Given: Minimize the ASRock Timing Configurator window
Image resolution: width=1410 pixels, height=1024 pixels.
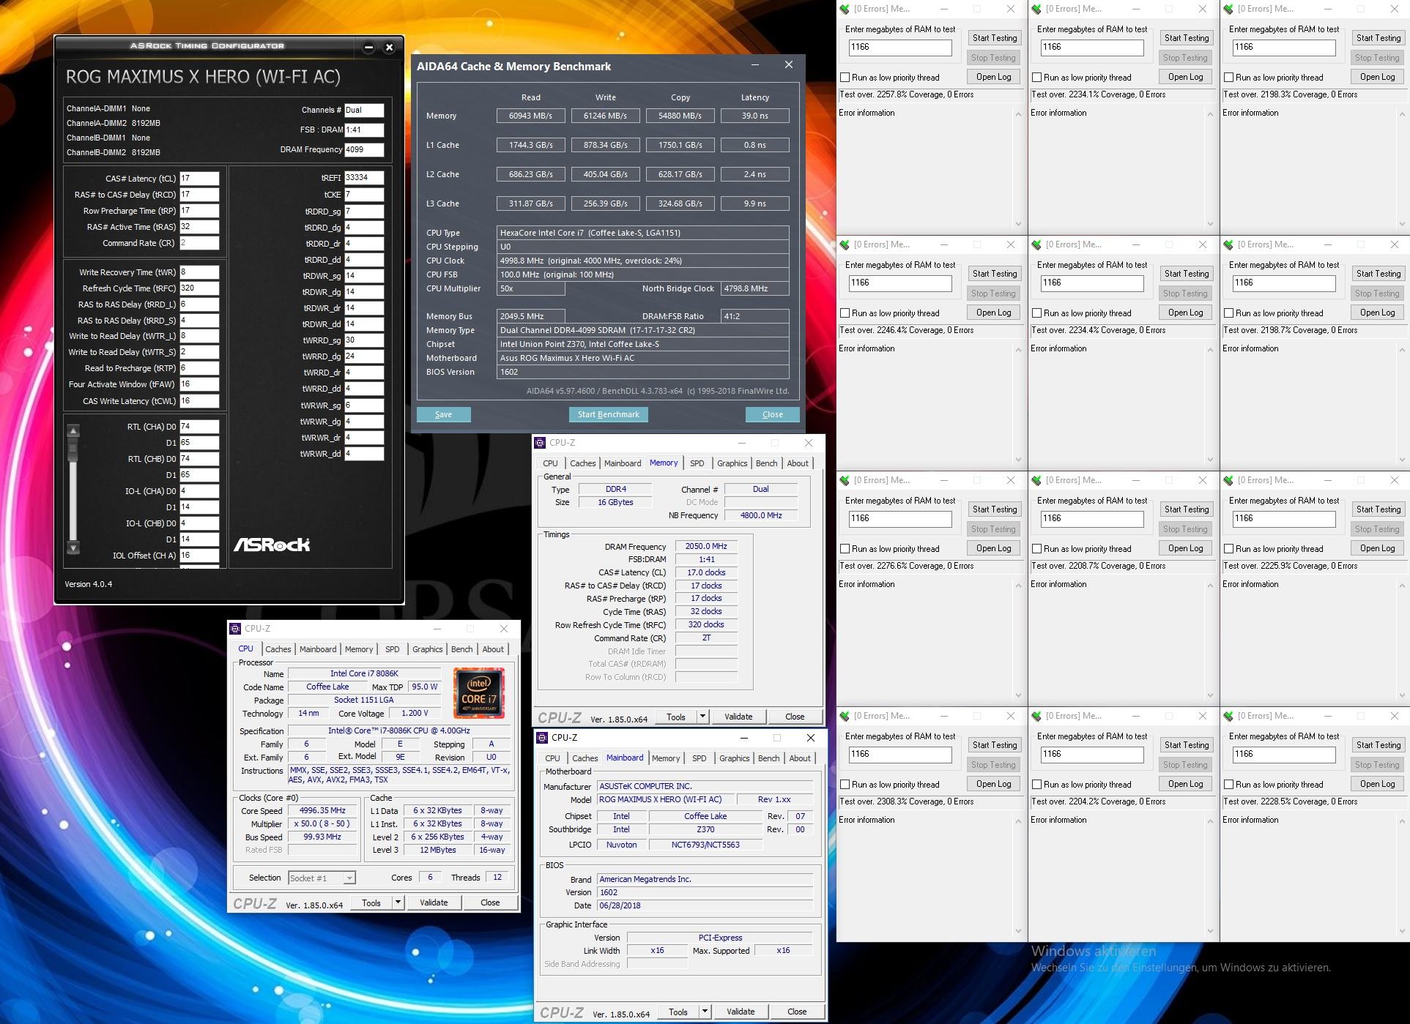Looking at the screenshot, I should pyautogui.click(x=368, y=48).
